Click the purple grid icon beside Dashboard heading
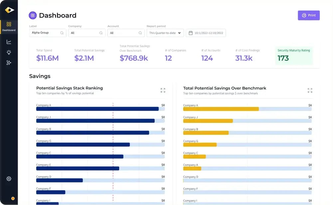Viewport: 333px width, 205px height. coord(32,15)
